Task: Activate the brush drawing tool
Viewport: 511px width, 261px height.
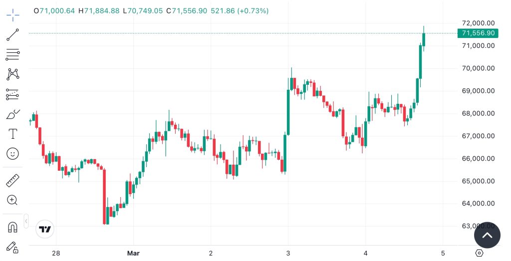Action: coord(12,114)
